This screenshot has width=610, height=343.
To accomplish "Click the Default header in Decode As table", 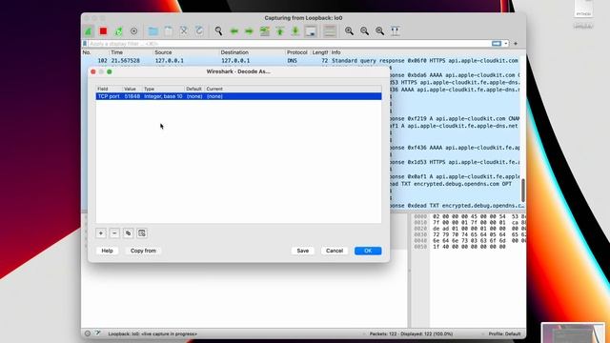I will point(193,89).
